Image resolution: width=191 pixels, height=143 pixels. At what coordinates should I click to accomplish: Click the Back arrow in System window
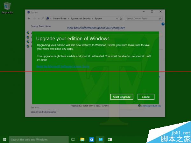tap(29, 18)
